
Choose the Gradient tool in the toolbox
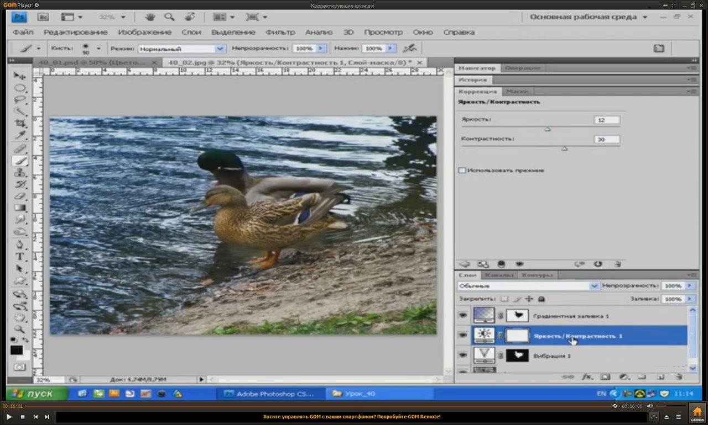pos(20,208)
